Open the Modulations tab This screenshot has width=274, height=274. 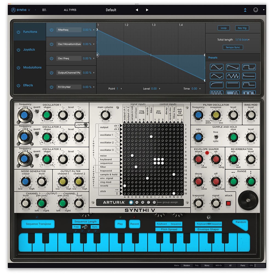29,67
